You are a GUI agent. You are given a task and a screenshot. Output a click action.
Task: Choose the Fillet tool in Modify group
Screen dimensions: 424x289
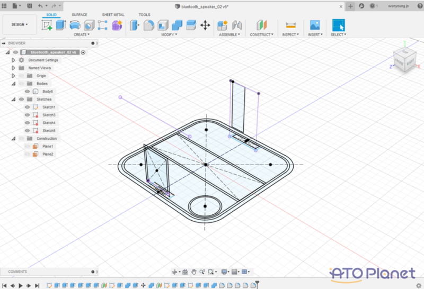point(149,25)
